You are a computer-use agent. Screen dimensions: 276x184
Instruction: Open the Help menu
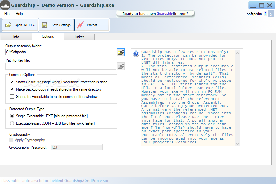[x=19, y=14]
